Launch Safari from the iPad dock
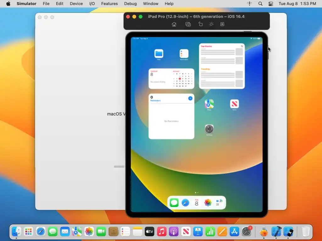This screenshot has width=322, height=241. pyautogui.click(x=186, y=203)
